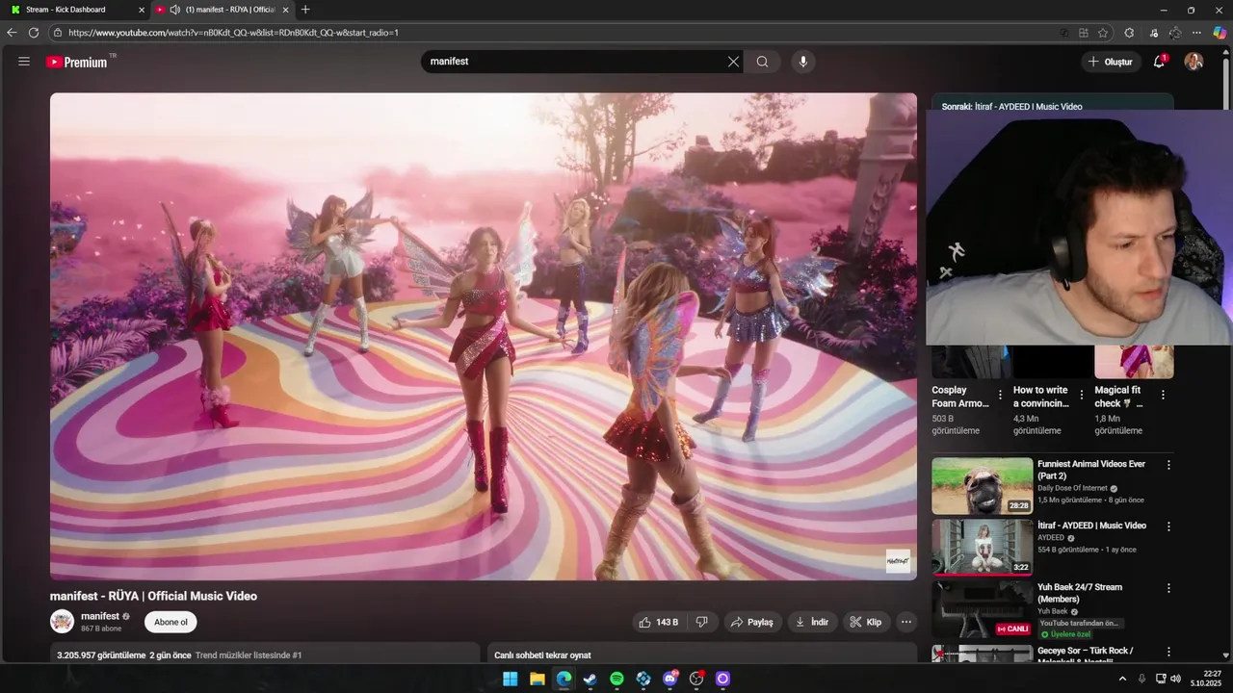Open the Edge extensions puzzle icon
Image resolution: width=1233 pixels, height=693 pixels.
pyautogui.click(x=1129, y=33)
